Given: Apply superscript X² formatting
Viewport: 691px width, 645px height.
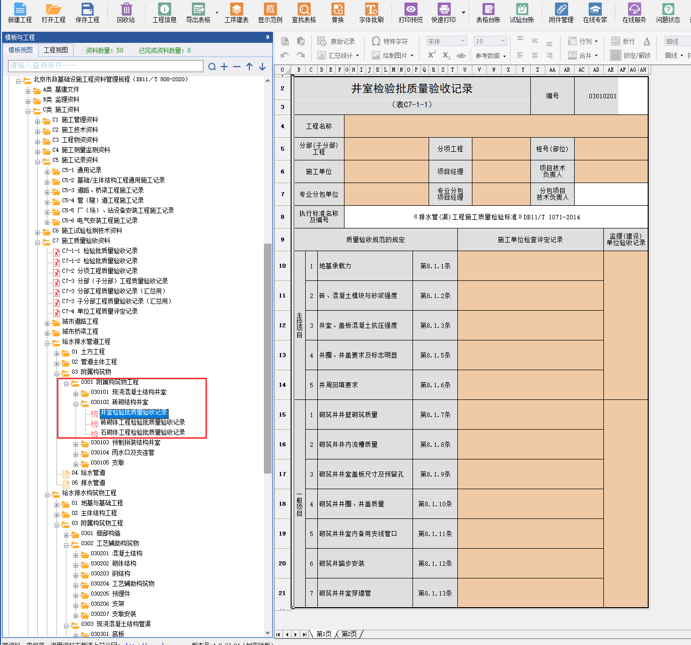Looking at the screenshot, I should (432, 55).
